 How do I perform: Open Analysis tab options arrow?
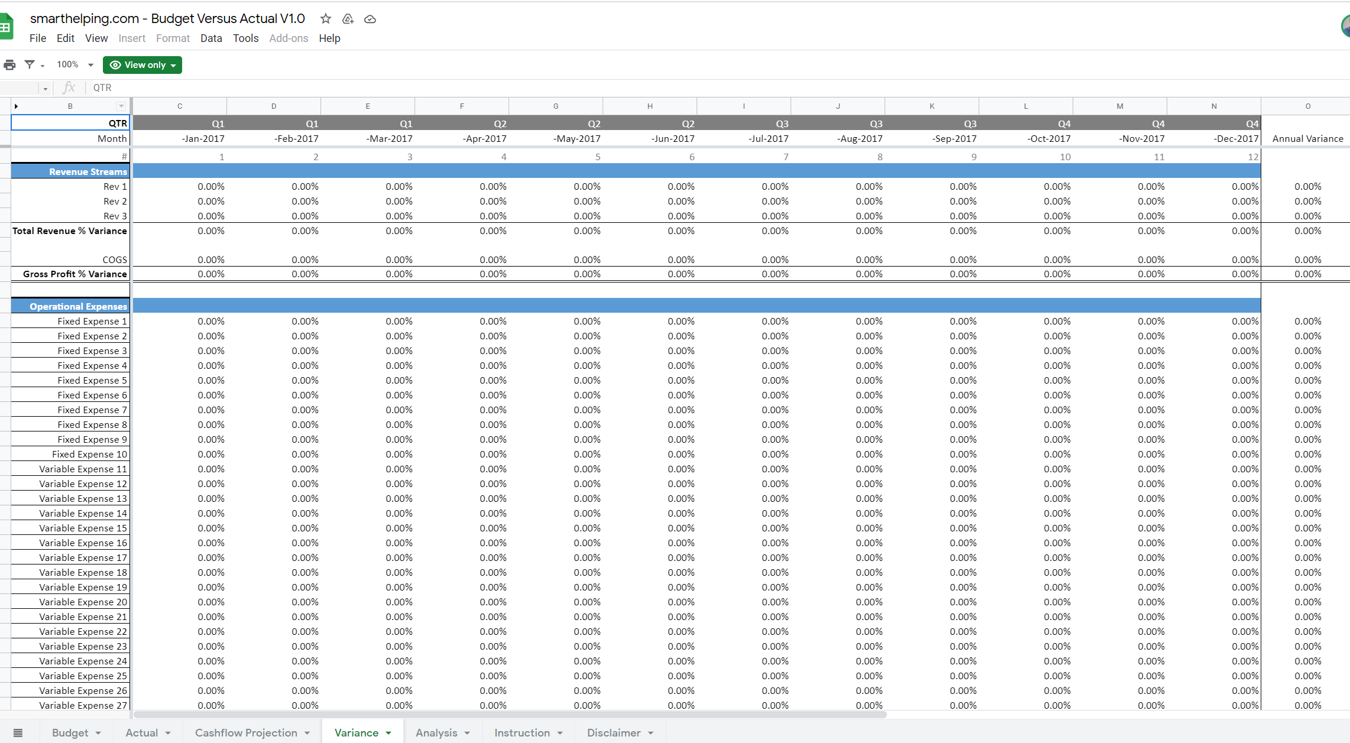467,733
